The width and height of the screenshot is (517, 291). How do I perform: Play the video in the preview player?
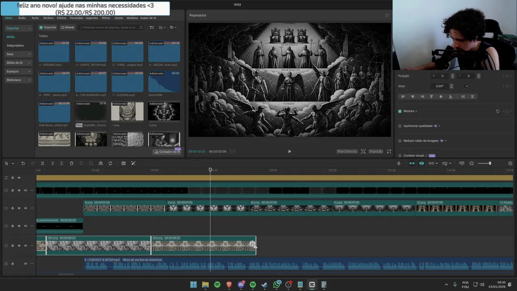click(290, 151)
